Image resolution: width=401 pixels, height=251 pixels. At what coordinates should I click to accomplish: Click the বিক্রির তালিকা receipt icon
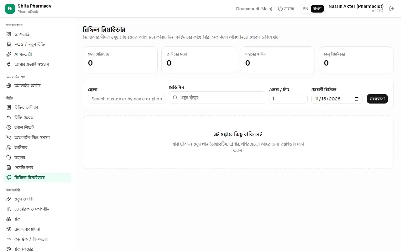tap(9, 107)
